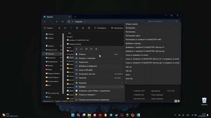Go back with the left arrow button
The height and width of the screenshot is (118, 211).
pyautogui.click(x=45, y=22)
